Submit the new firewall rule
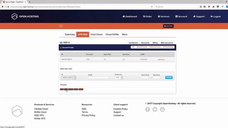The height and width of the screenshot is (128, 228). click(x=169, y=78)
